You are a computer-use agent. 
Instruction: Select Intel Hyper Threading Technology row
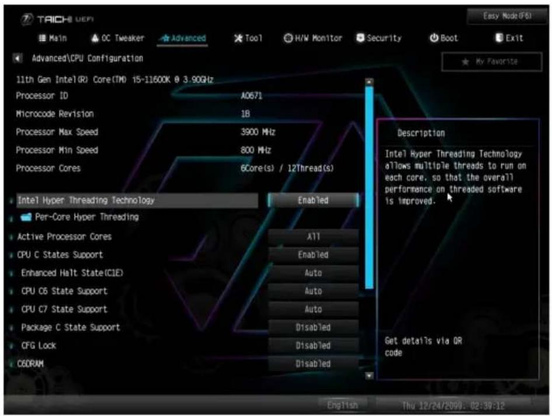(137, 200)
